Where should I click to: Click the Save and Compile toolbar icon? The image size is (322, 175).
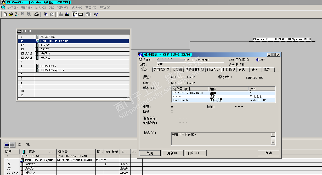click(29, 14)
